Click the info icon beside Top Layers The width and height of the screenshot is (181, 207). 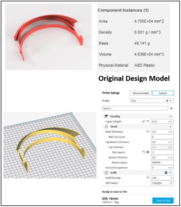click(x=148, y=152)
